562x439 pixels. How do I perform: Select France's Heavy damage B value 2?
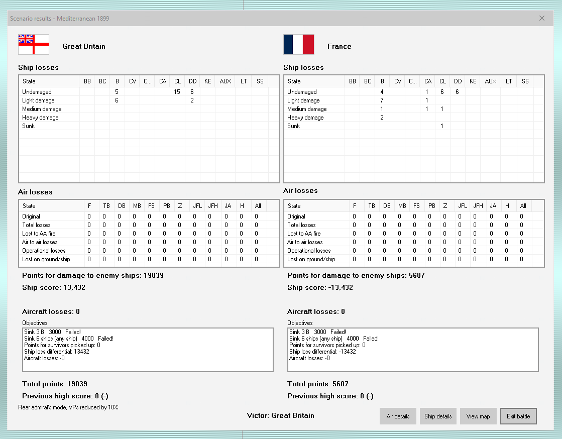pyautogui.click(x=382, y=117)
